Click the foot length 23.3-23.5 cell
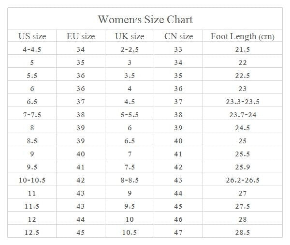This screenshot has width=290, height=245. point(243,102)
